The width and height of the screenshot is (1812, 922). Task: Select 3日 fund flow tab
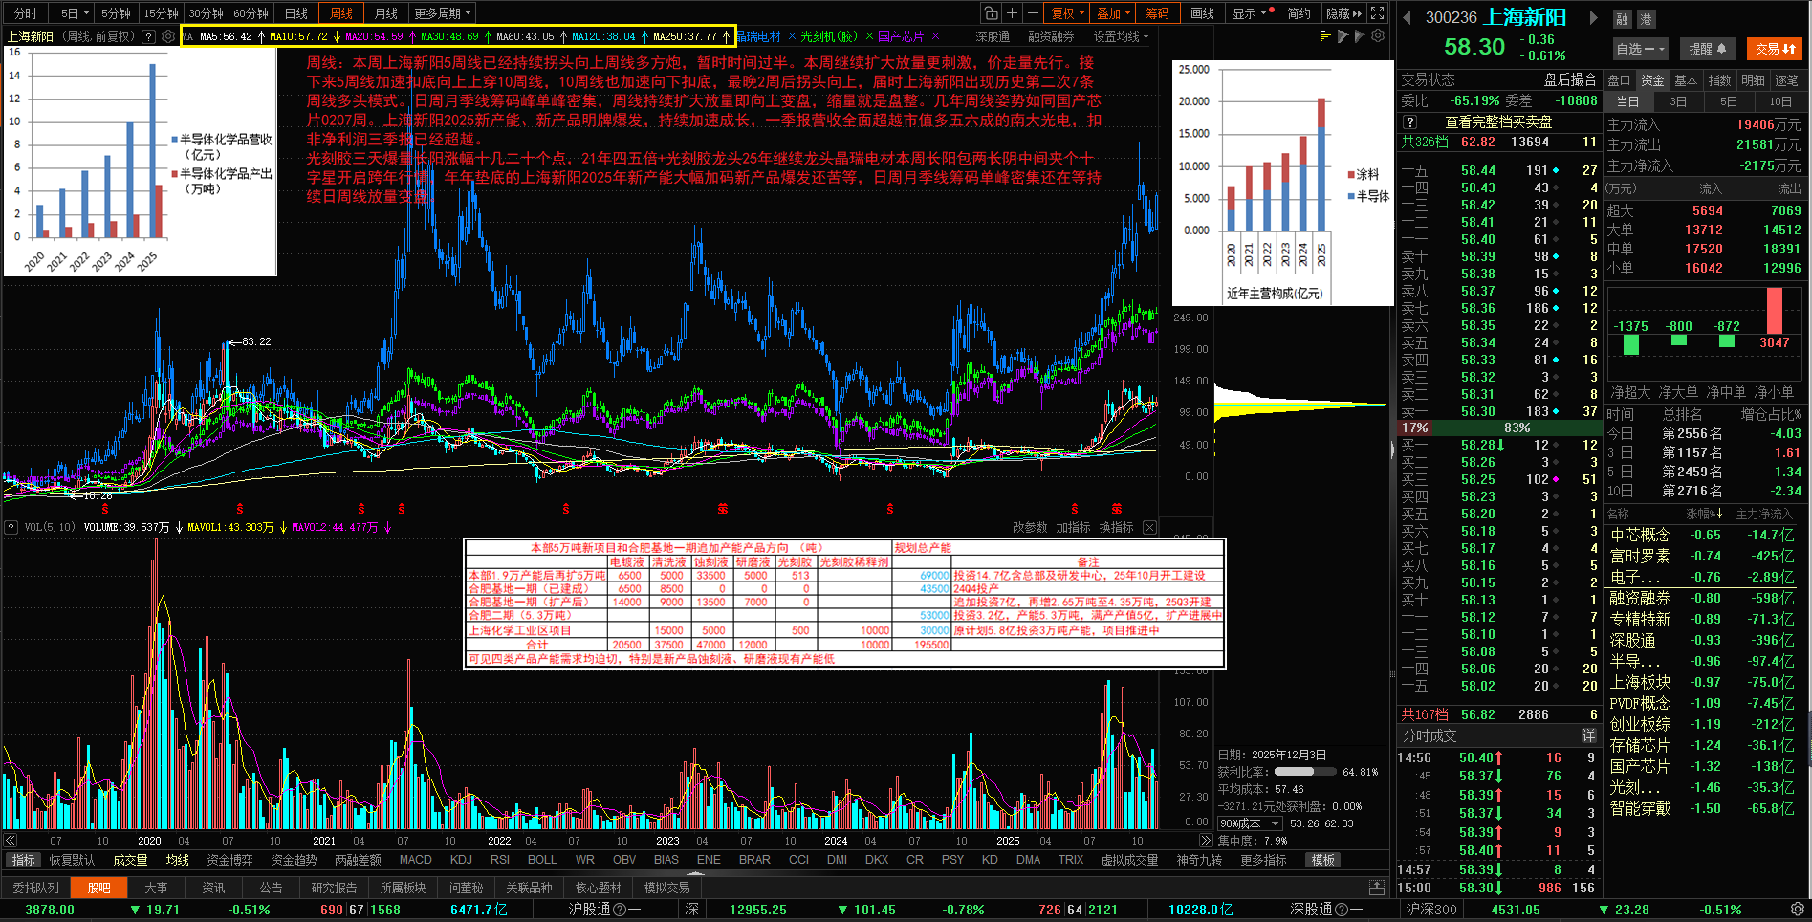click(1678, 101)
